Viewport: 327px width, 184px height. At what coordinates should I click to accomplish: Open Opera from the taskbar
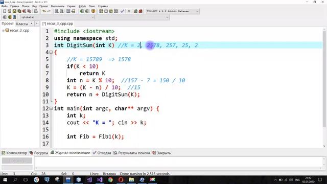(x=121, y=179)
